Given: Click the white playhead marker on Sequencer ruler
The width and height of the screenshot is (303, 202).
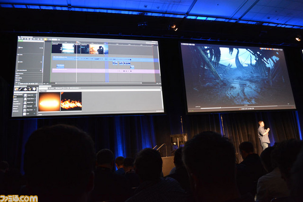Looking at the screenshot, I should coord(77,42).
